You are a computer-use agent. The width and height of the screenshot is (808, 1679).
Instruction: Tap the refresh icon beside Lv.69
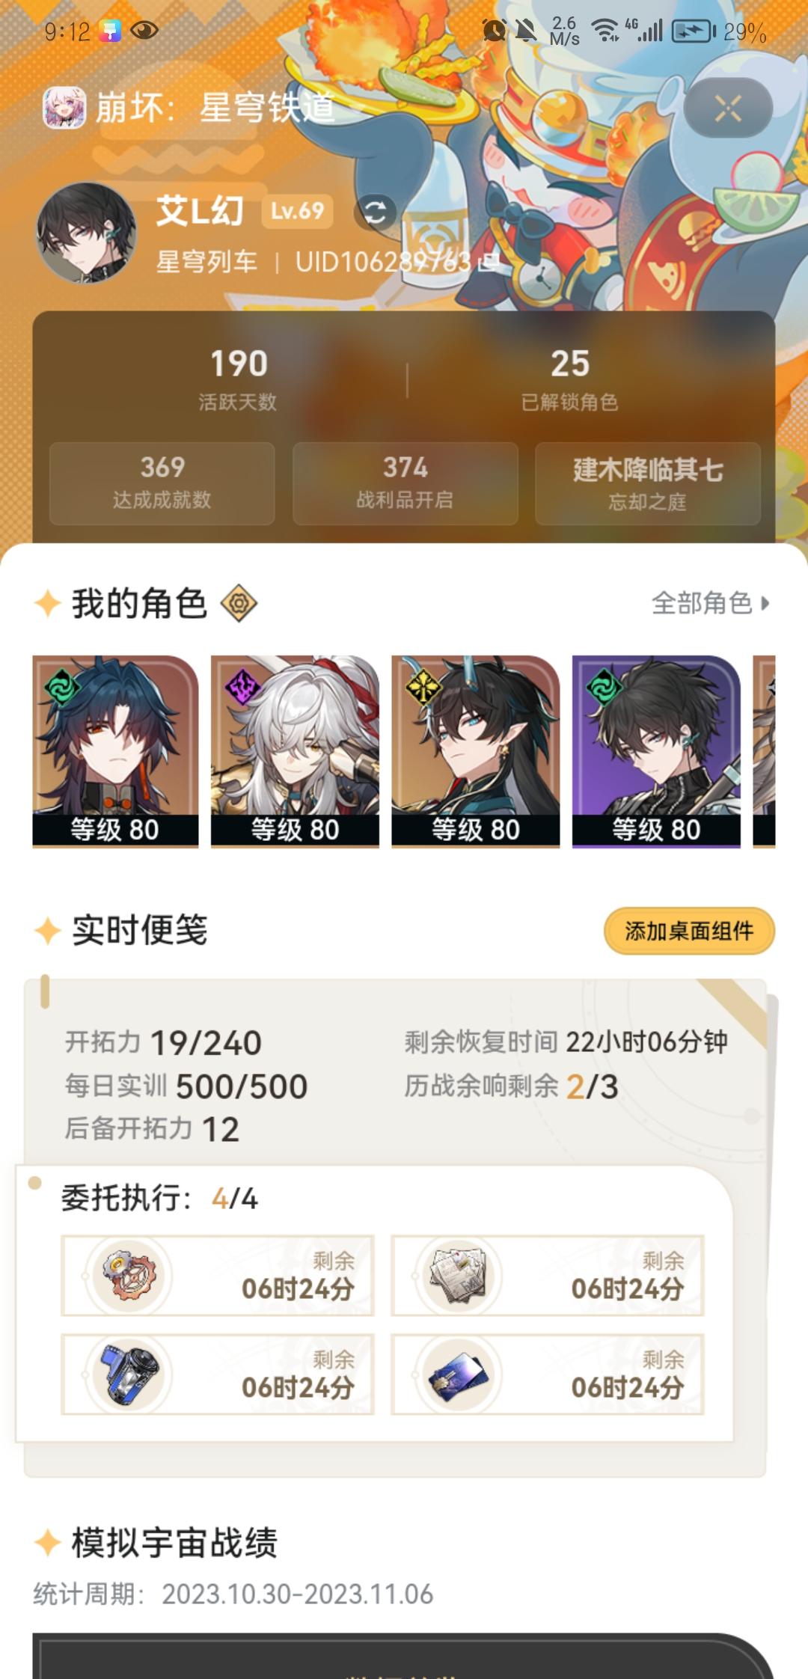click(x=374, y=212)
